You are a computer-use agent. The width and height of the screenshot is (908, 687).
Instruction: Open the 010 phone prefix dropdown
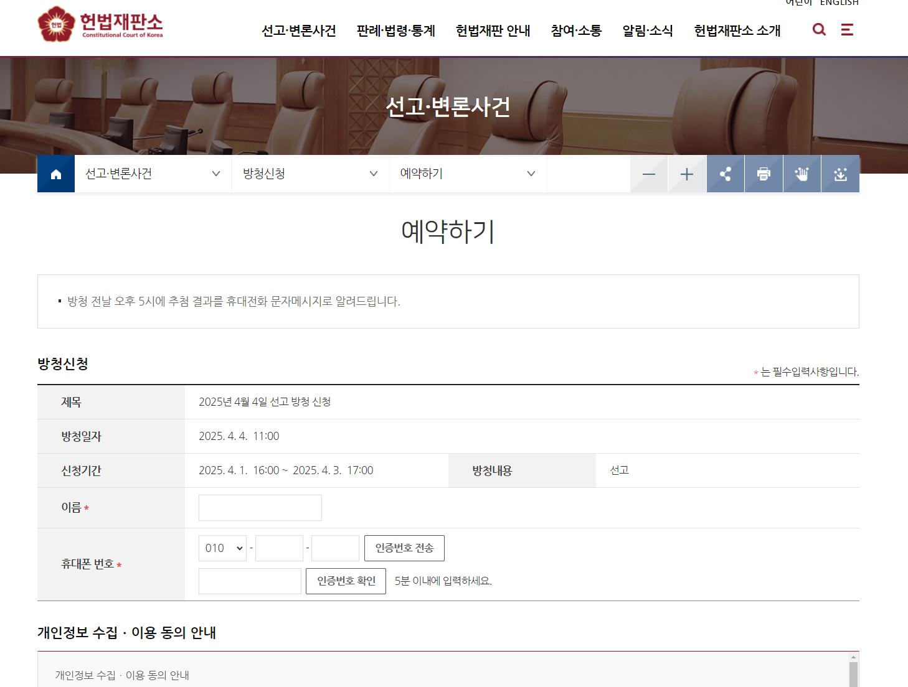(222, 548)
